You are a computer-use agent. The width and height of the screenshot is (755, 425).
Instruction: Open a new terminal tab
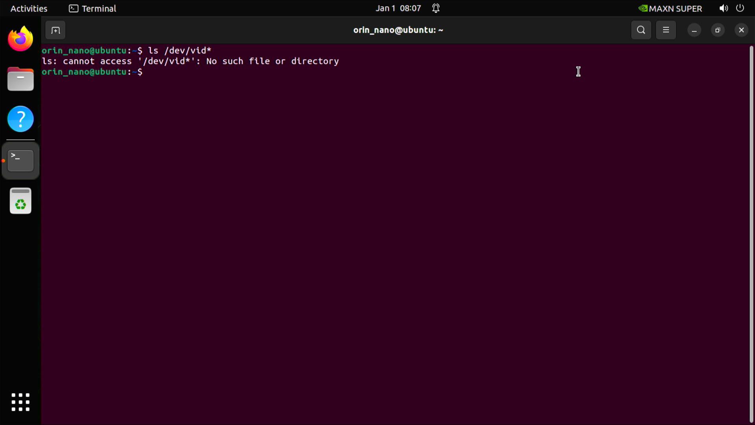point(55,30)
